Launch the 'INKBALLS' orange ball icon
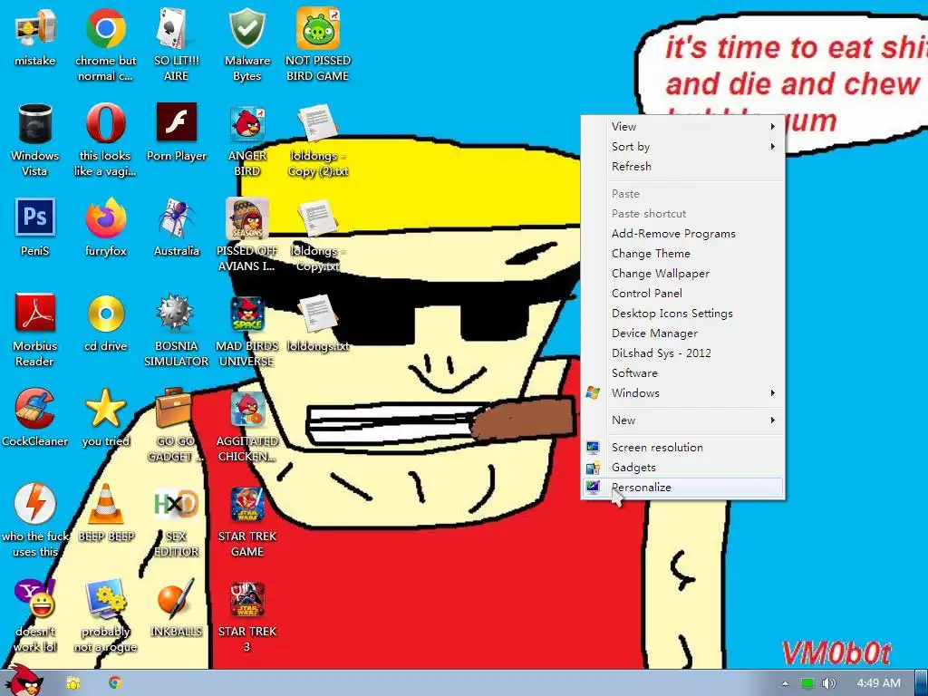Image resolution: width=928 pixels, height=696 pixels. pos(176,598)
